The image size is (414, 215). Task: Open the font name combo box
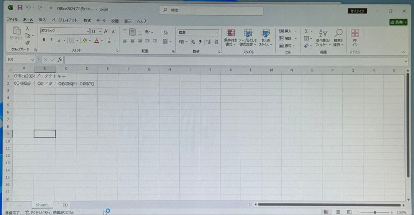coord(65,31)
